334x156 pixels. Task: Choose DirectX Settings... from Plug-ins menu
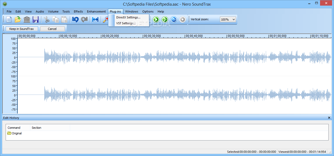coord(128,17)
